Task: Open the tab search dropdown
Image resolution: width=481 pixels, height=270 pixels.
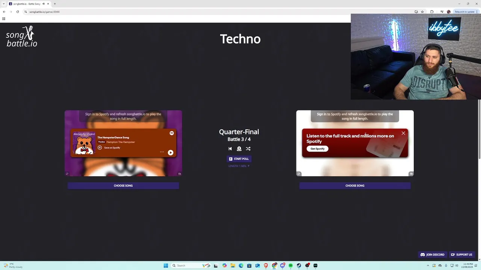Action: tap(3, 4)
